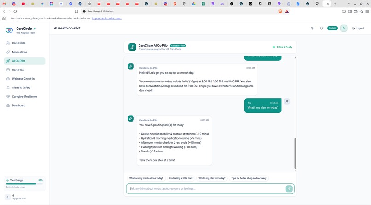Open Medications page in sidebar
The width and height of the screenshot is (371, 205).
pyautogui.click(x=24, y=52)
